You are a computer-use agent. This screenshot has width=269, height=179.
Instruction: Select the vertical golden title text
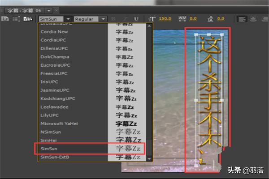coord(209,99)
